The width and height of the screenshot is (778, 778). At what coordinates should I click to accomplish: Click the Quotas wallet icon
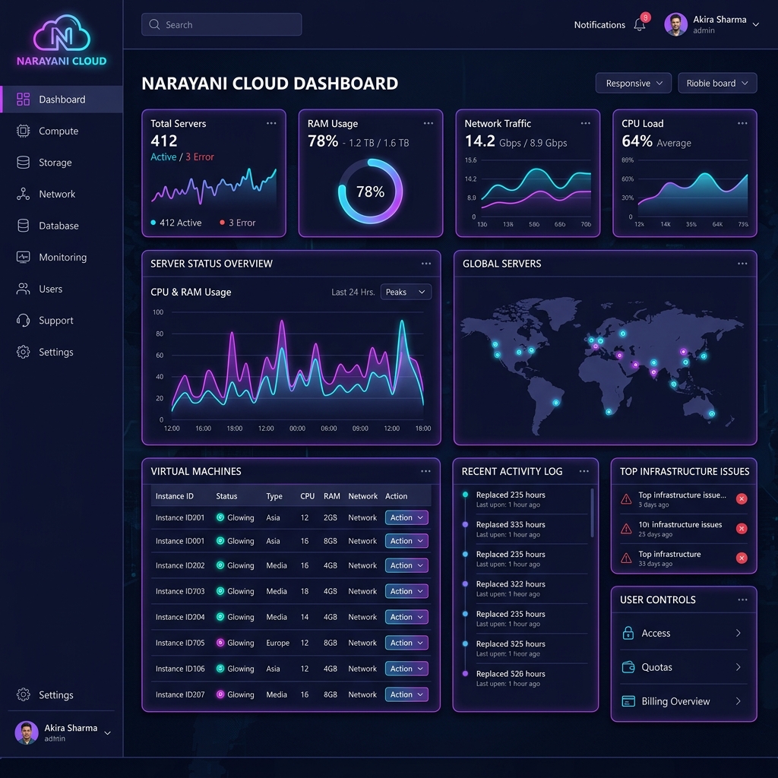point(628,667)
